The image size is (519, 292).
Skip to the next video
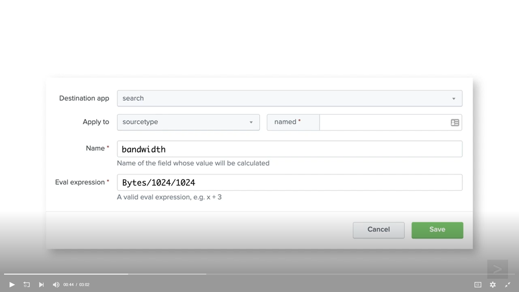click(x=42, y=285)
